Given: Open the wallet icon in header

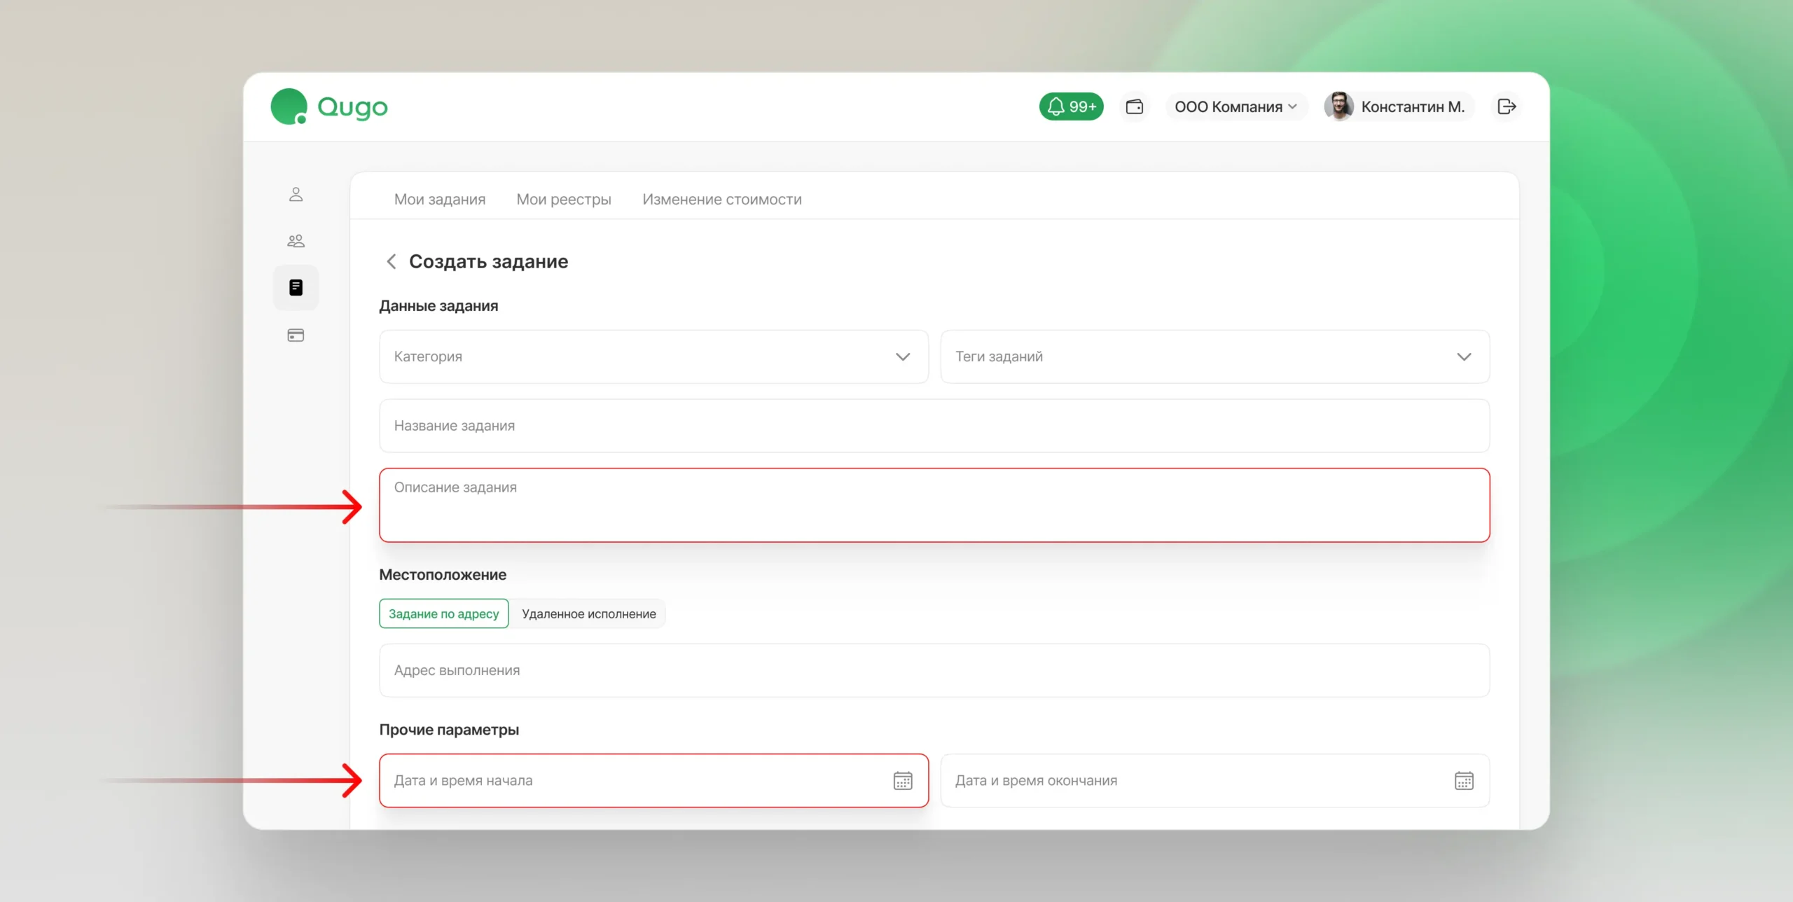Looking at the screenshot, I should (x=1135, y=106).
